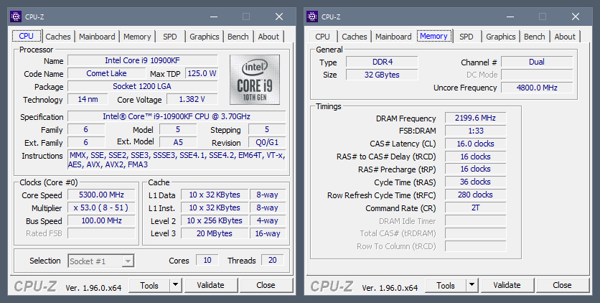Viewport: 600px width, 303px height.
Task: Click Threads count value 20
Action: [273, 260]
